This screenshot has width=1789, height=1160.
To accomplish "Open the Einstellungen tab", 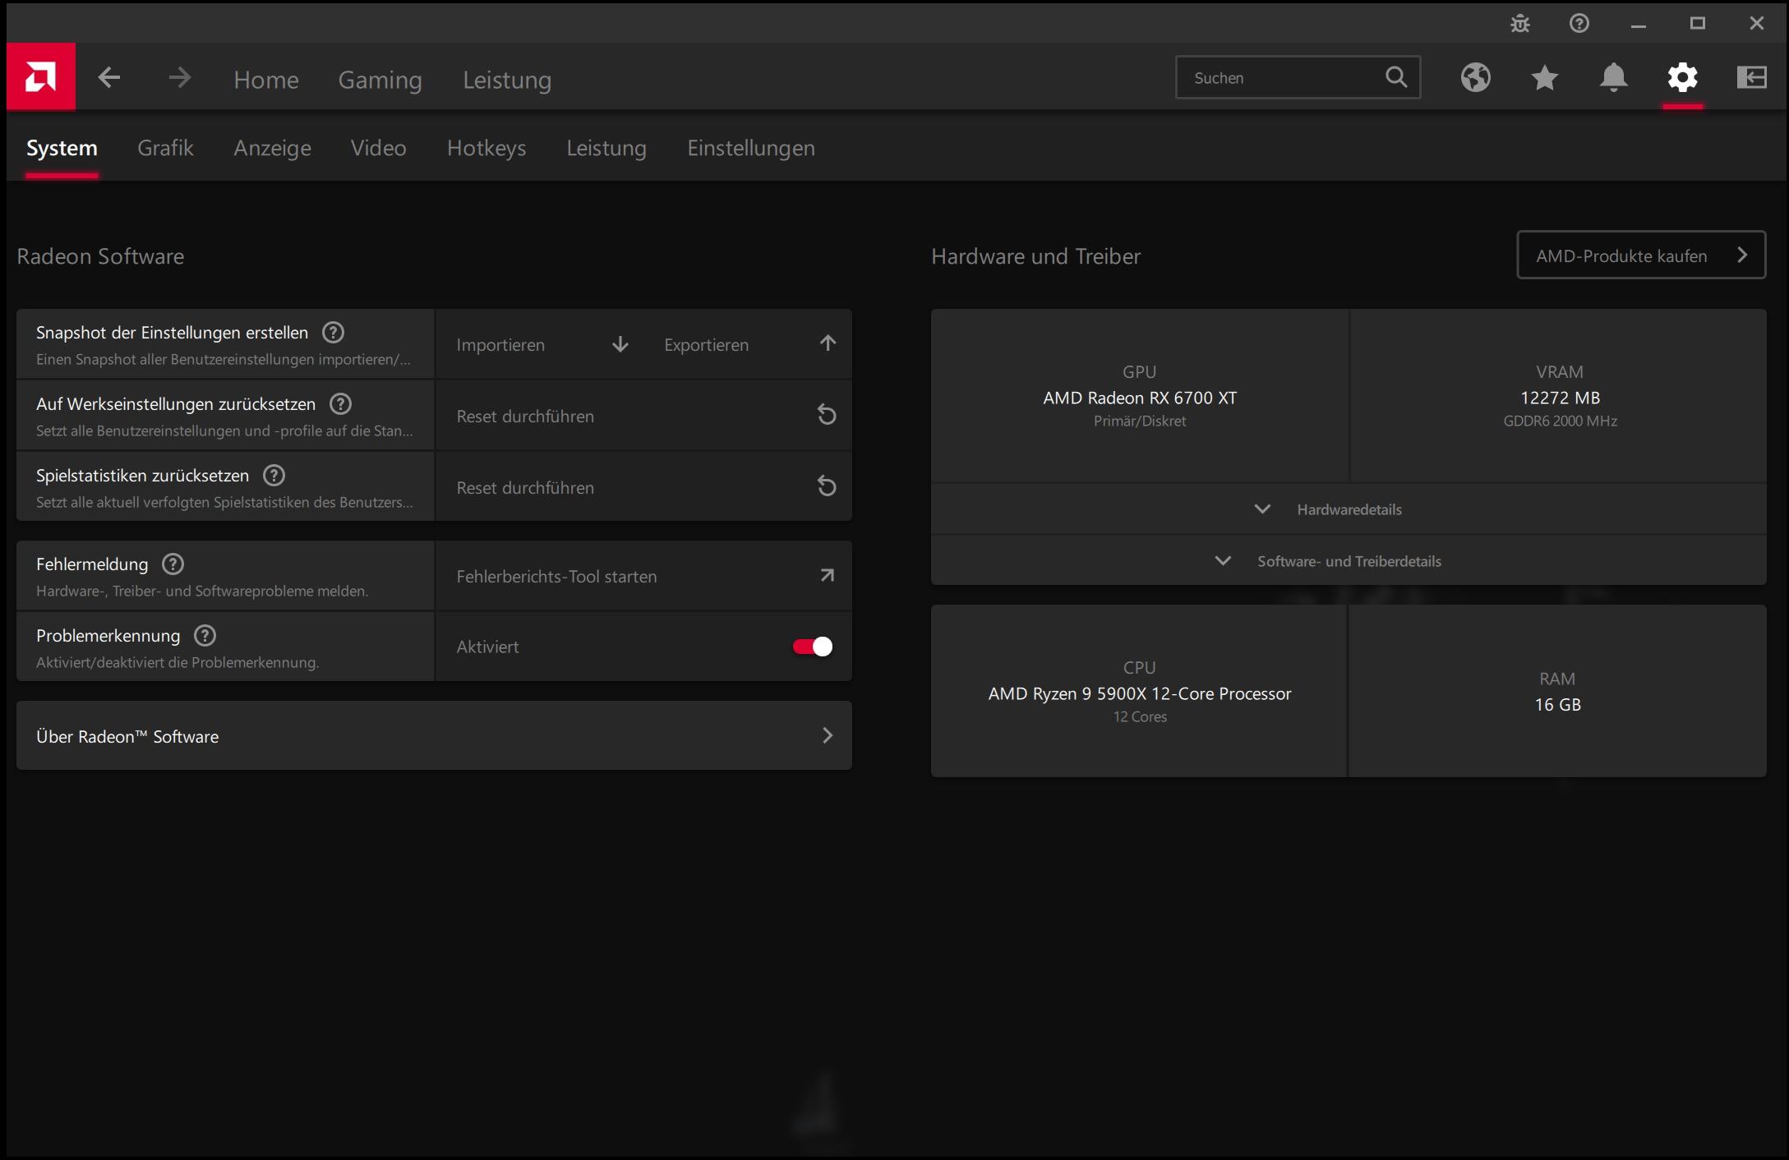I will pos(751,148).
